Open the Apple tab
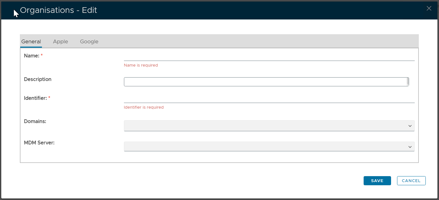Image resolution: width=439 pixels, height=200 pixels. (61, 41)
